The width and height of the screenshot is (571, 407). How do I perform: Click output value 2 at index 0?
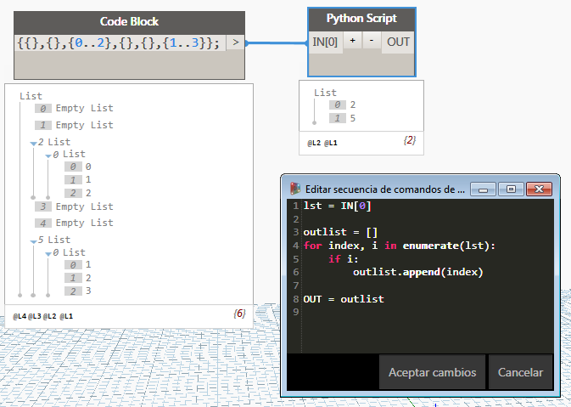(x=352, y=105)
